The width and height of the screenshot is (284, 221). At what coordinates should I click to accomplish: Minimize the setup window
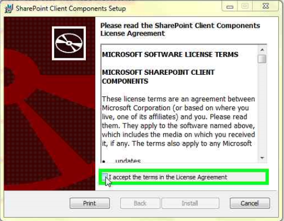tap(230, 6)
